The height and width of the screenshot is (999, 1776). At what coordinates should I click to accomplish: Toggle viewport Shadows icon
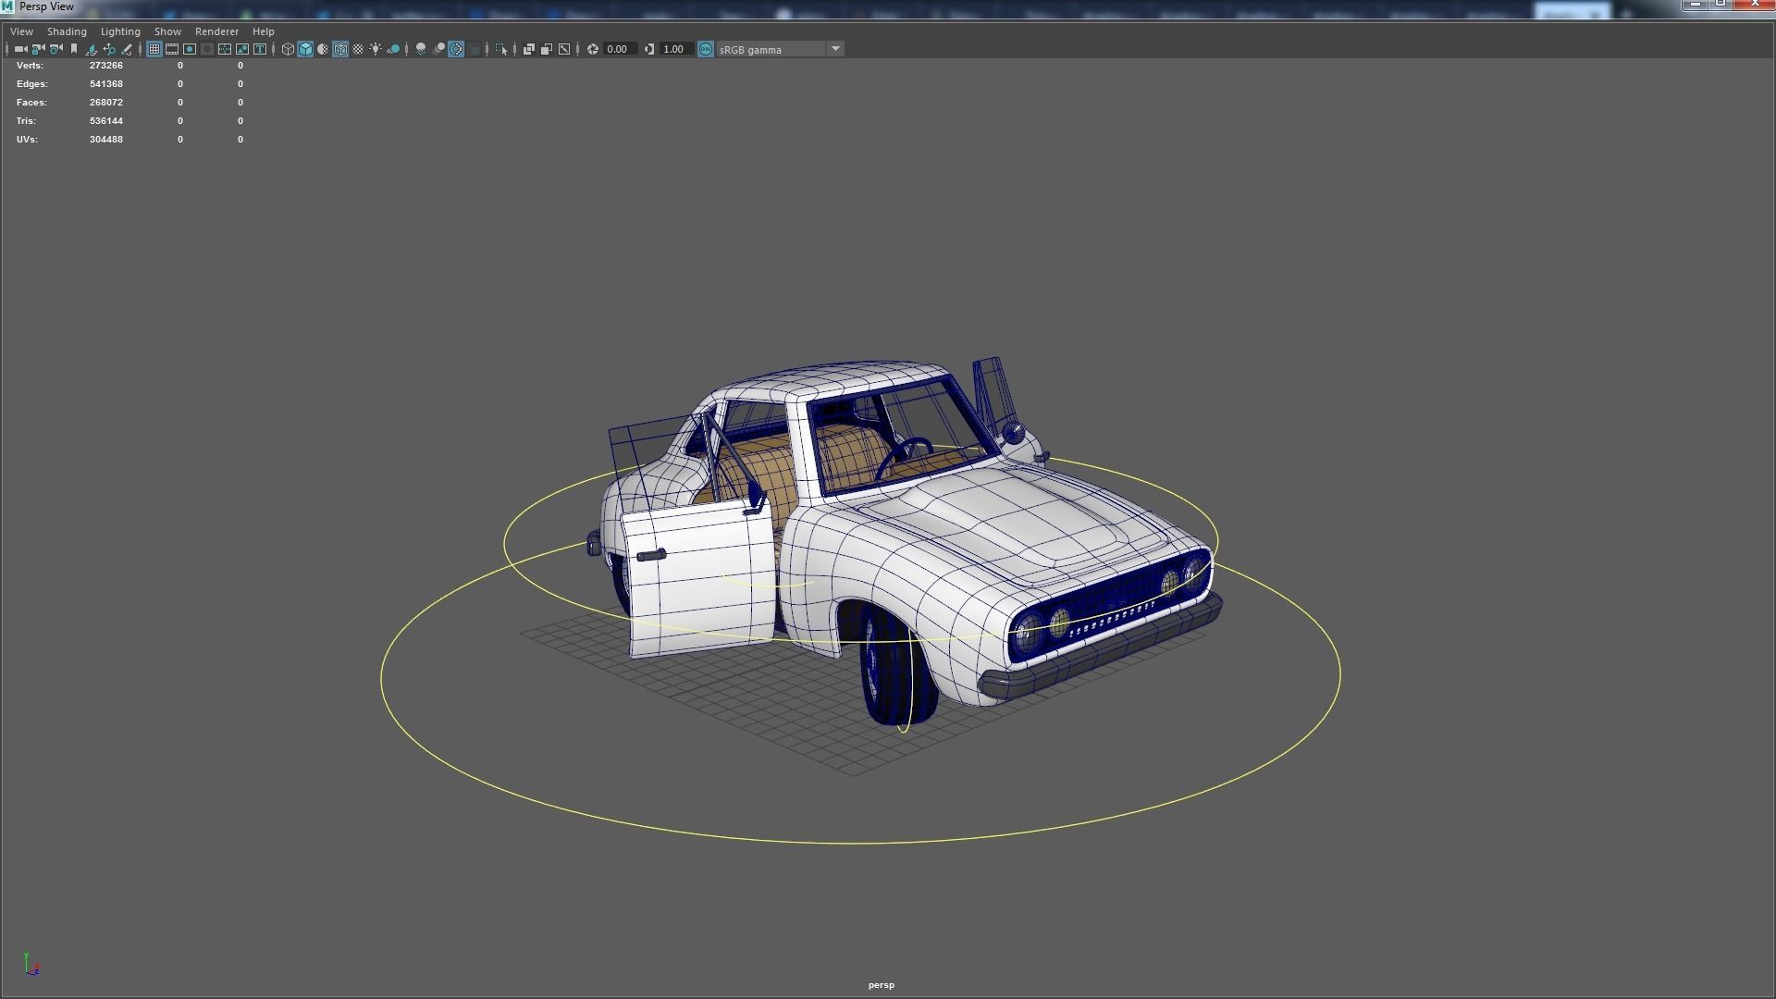(x=393, y=49)
